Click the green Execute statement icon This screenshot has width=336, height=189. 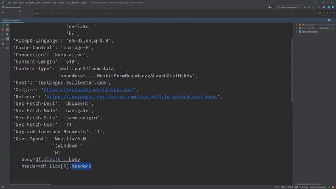coord(3,34)
